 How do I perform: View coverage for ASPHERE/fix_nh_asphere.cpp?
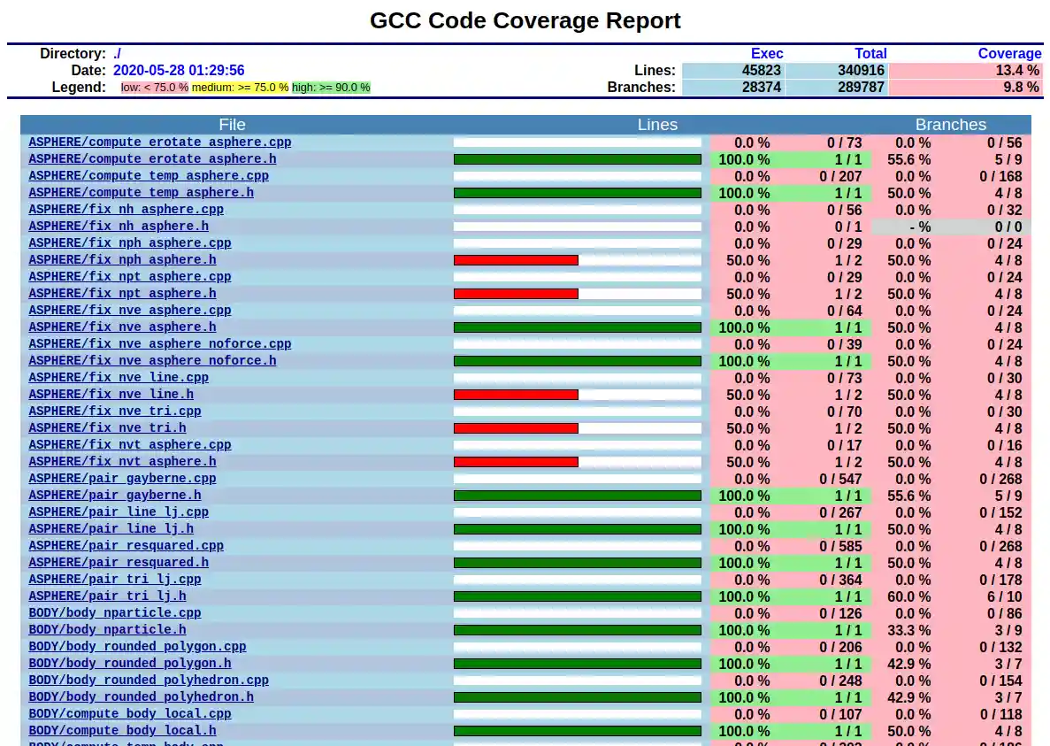click(126, 209)
